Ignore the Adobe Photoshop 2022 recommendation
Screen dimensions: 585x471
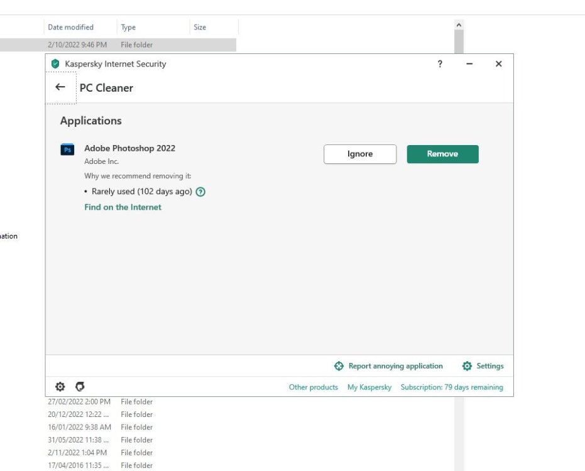pos(360,154)
